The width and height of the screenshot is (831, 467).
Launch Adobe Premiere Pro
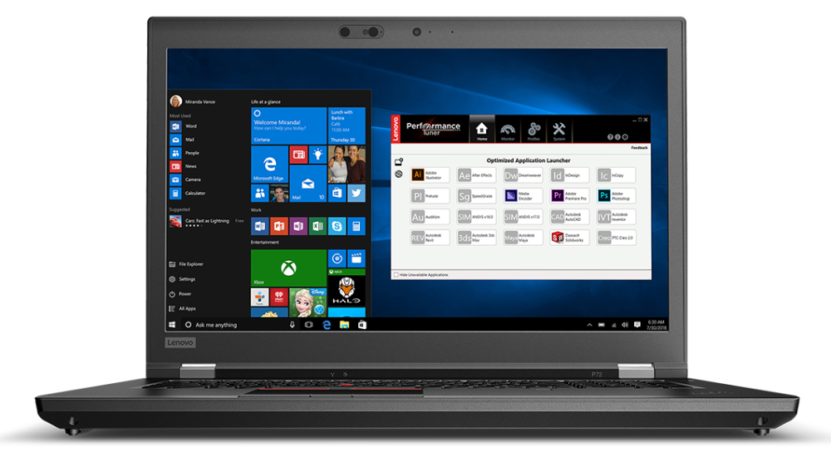569,195
